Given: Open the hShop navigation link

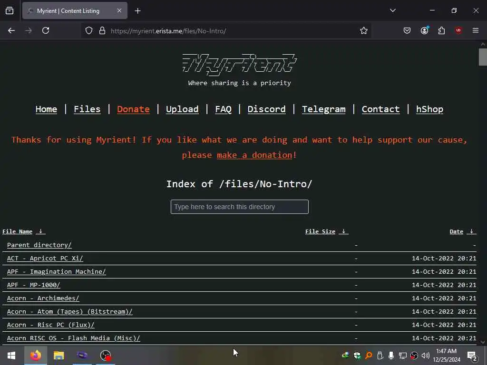Looking at the screenshot, I should point(429,109).
